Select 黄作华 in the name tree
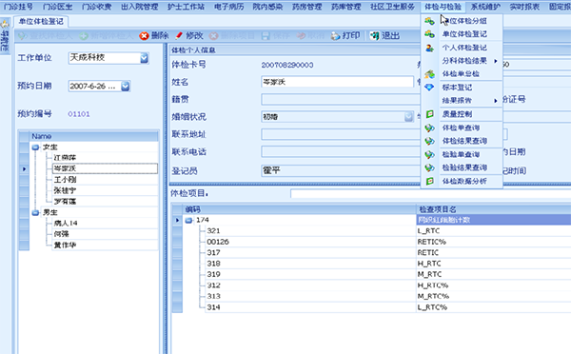The height and width of the screenshot is (354, 571). [65, 246]
